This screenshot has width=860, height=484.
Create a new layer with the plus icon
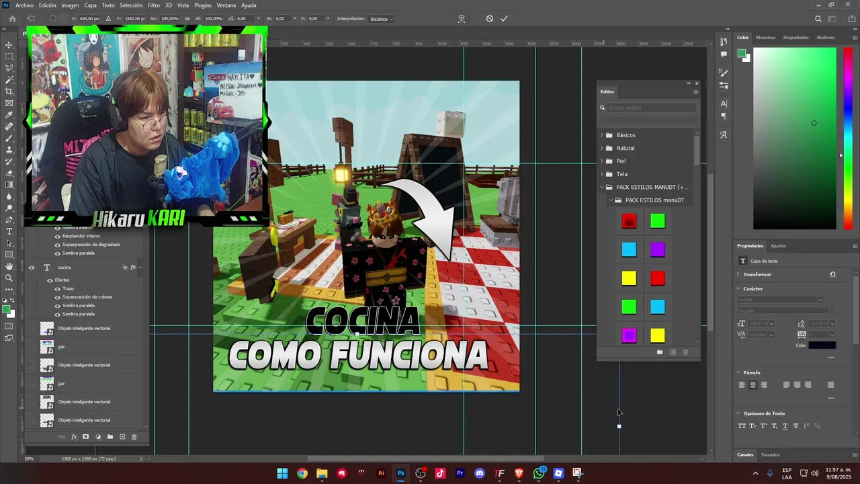(122, 437)
